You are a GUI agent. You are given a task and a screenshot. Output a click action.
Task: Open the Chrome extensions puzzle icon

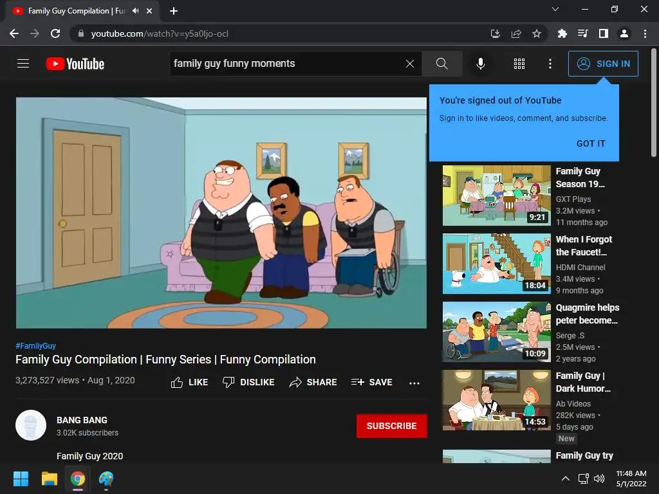[562, 33]
